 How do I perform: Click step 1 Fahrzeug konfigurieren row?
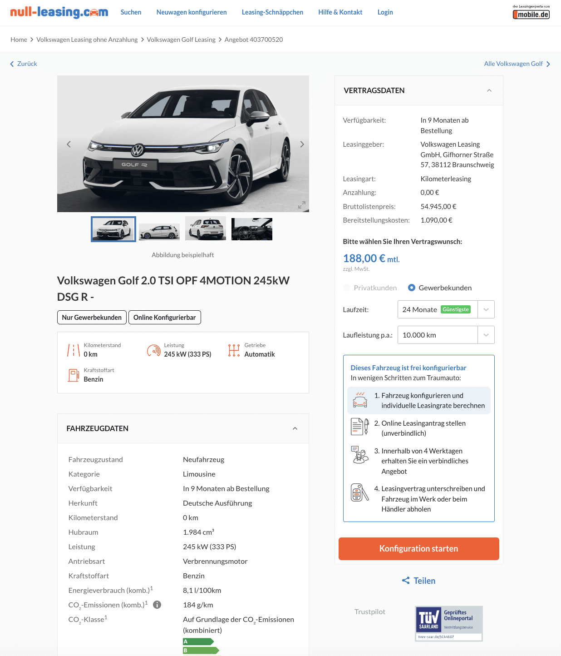pos(419,401)
